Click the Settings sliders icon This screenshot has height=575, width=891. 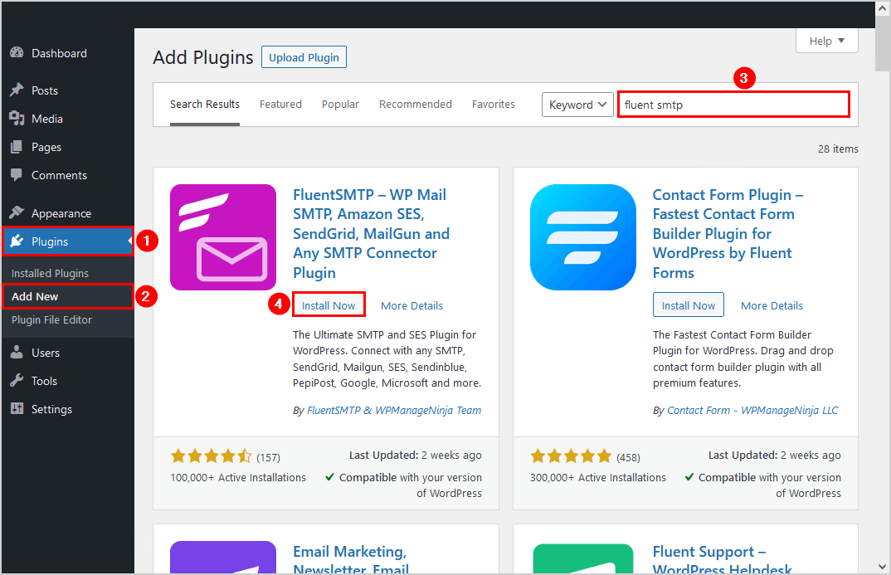tap(17, 408)
